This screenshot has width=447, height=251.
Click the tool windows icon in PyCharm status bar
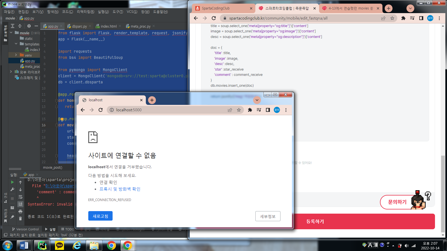pyautogui.click(x=6, y=235)
